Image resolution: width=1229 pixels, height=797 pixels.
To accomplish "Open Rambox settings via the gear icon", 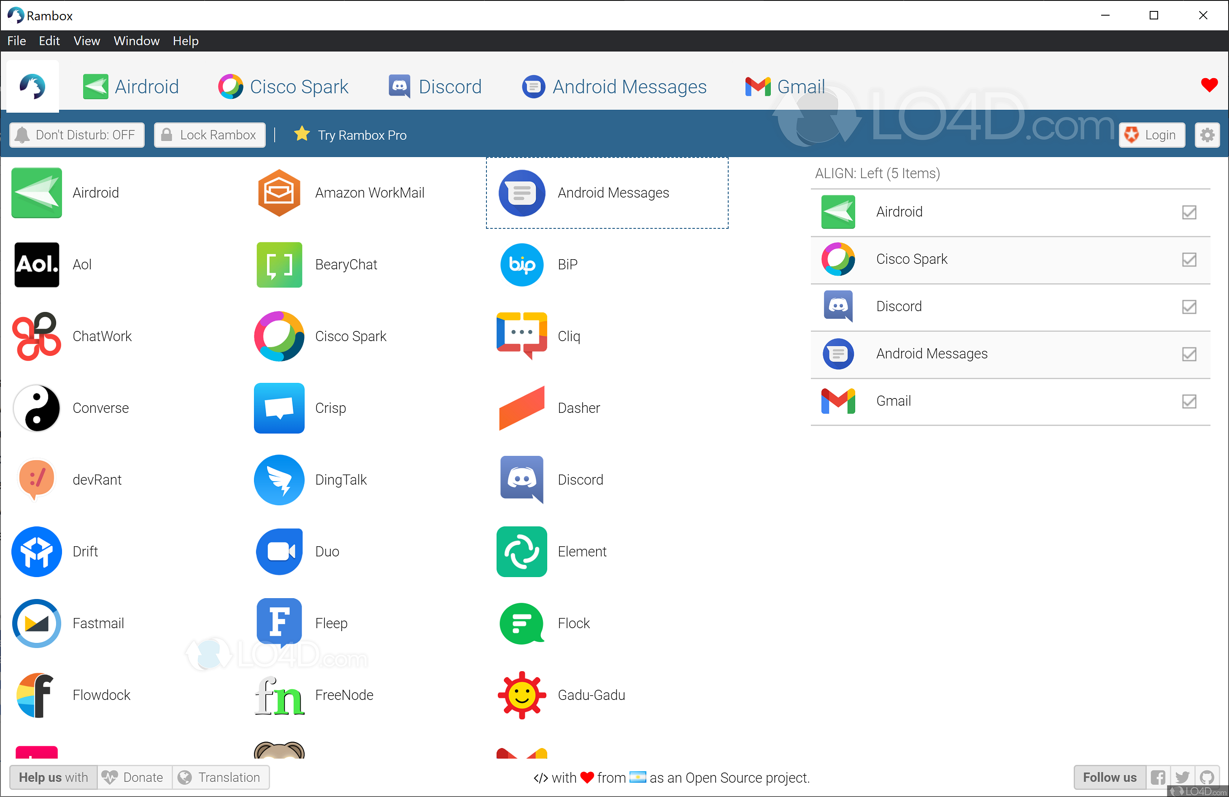I will pos(1207,135).
